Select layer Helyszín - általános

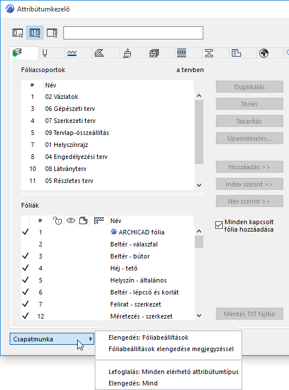pyautogui.click(x=107, y=280)
